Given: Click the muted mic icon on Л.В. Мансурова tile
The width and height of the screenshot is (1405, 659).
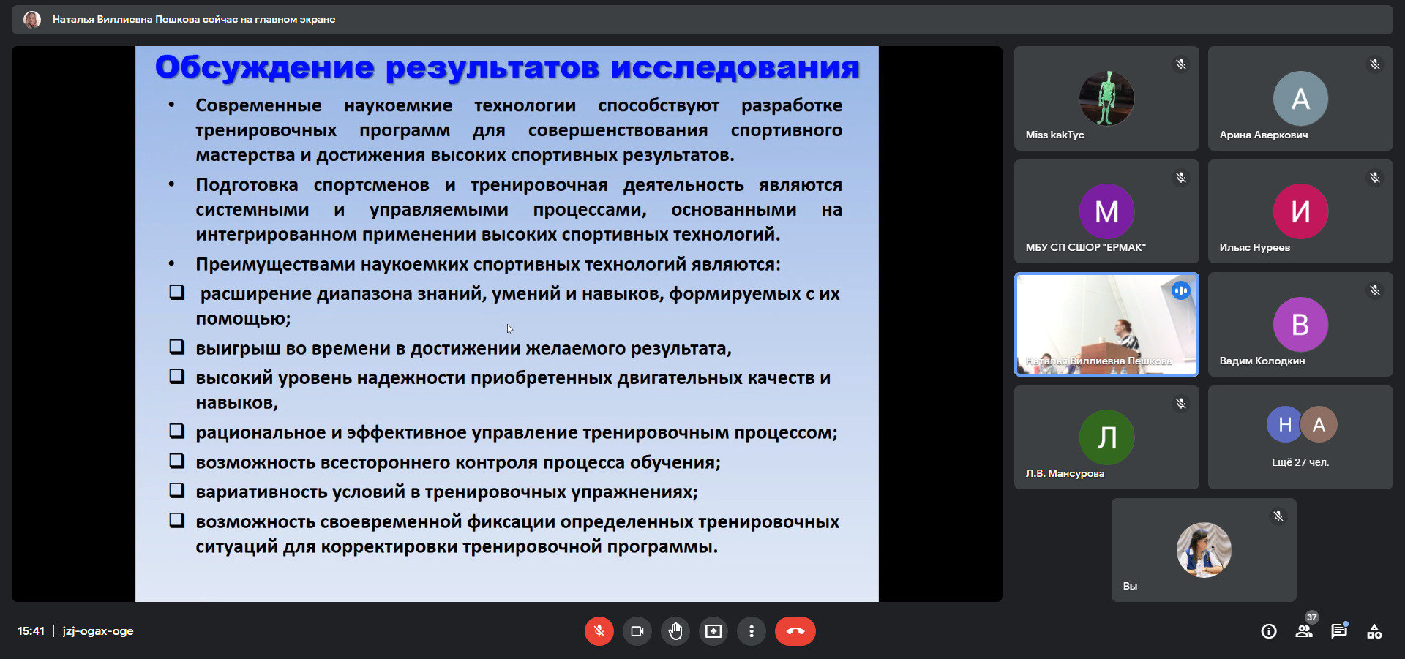Looking at the screenshot, I should coord(1180,404).
